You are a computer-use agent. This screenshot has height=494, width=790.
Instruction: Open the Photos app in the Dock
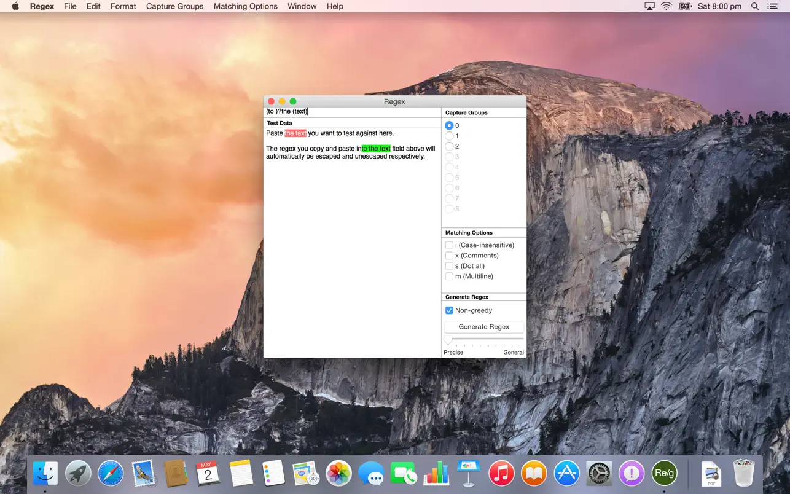338,473
